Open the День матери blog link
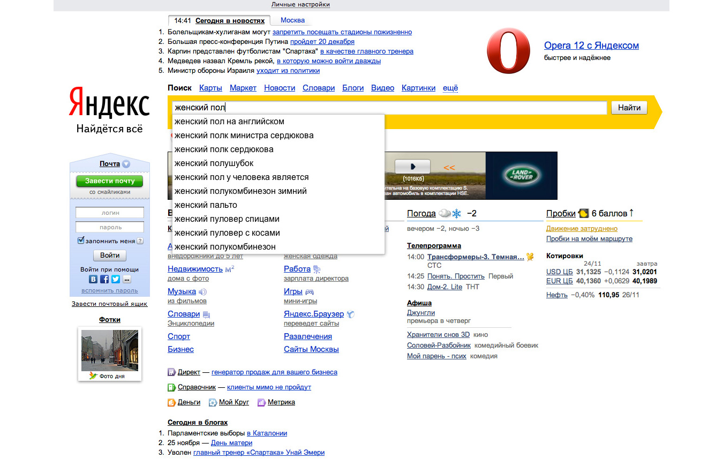723x466 pixels. coord(231,443)
